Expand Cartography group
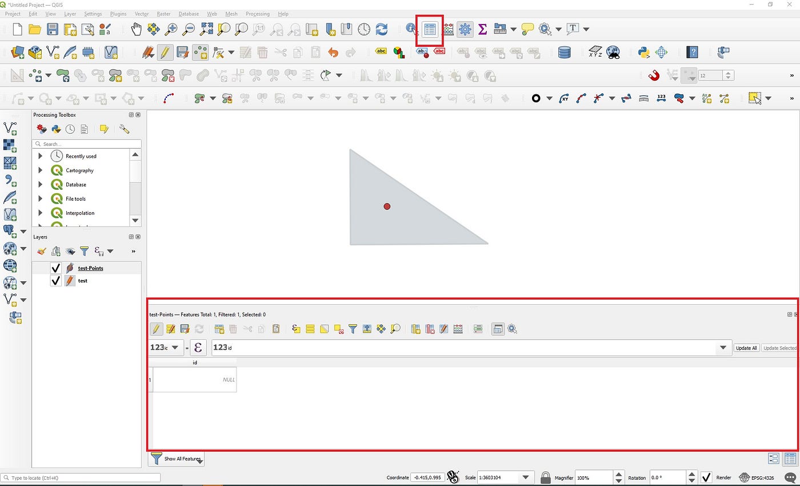This screenshot has width=800, height=486. 40,170
